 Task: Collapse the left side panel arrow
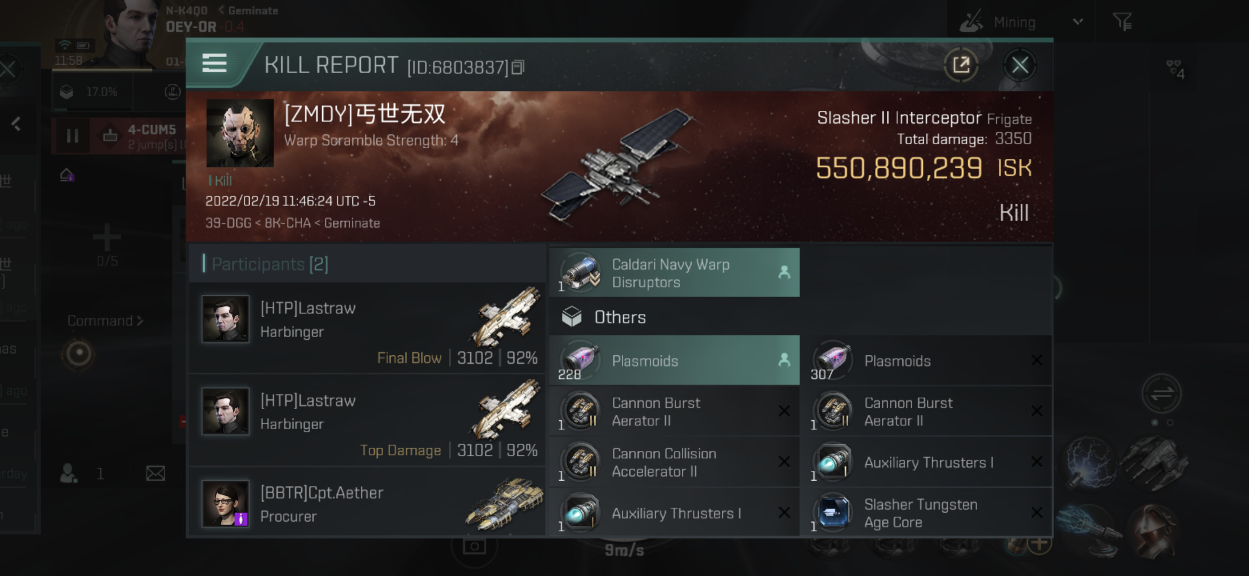click(x=16, y=124)
